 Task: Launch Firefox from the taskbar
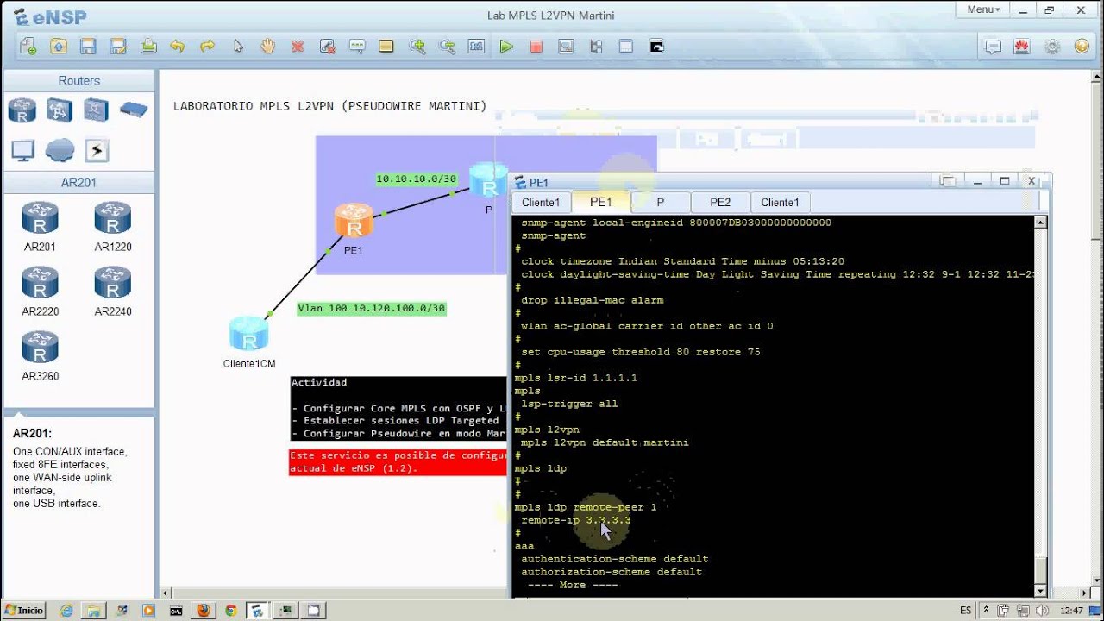pos(204,610)
